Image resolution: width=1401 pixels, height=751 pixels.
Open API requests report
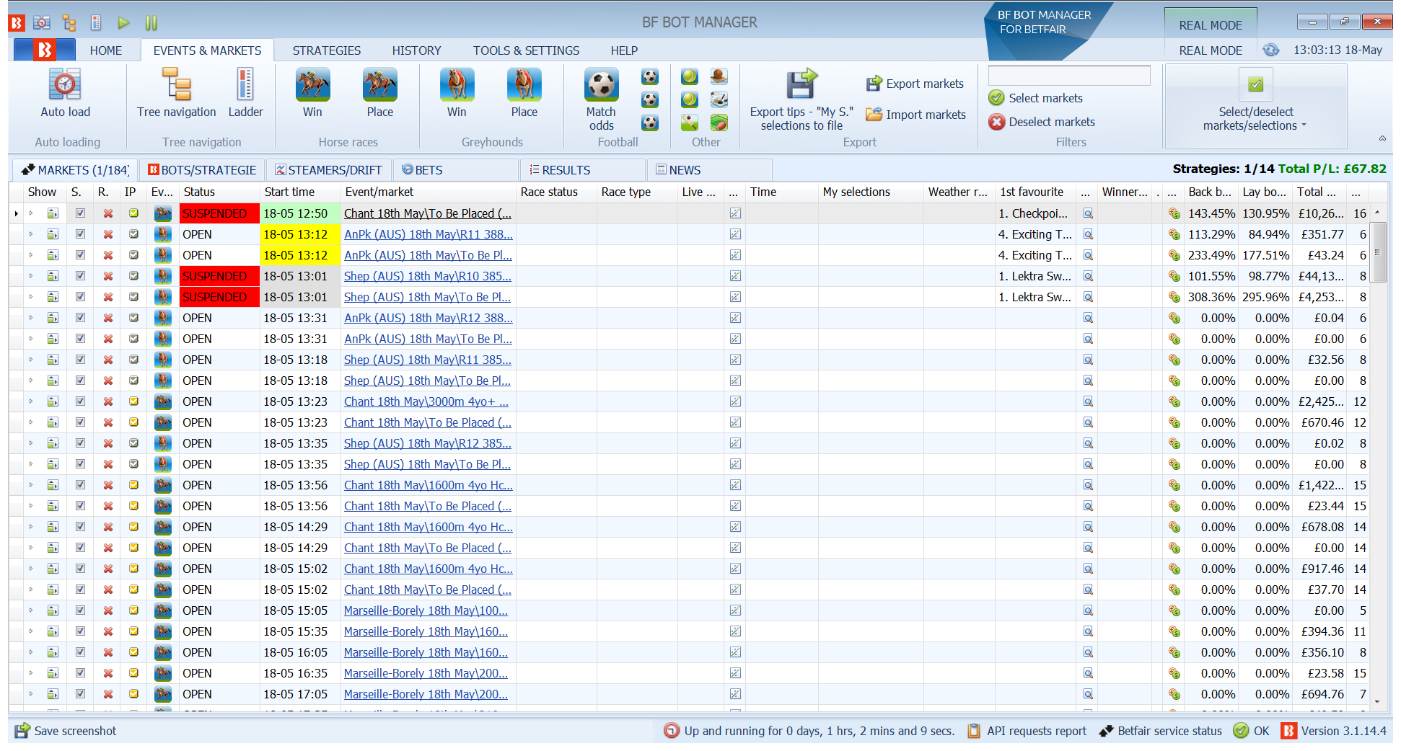click(x=1027, y=731)
